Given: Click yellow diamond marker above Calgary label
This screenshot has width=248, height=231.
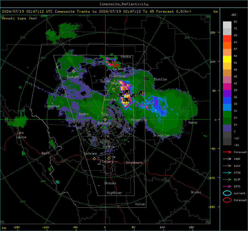Looking at the screenshot, I should pyautogui.click(x=109, y=158).
